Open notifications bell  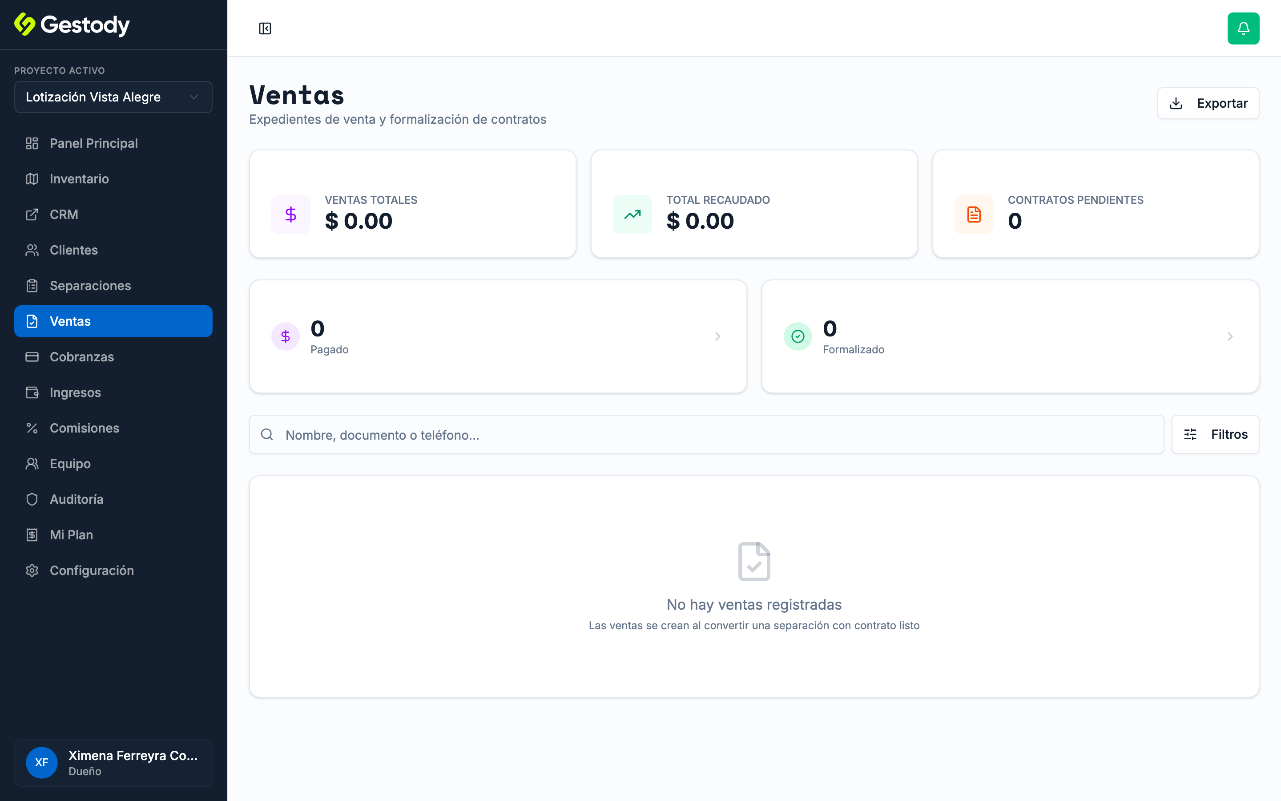click(1243, 28)
